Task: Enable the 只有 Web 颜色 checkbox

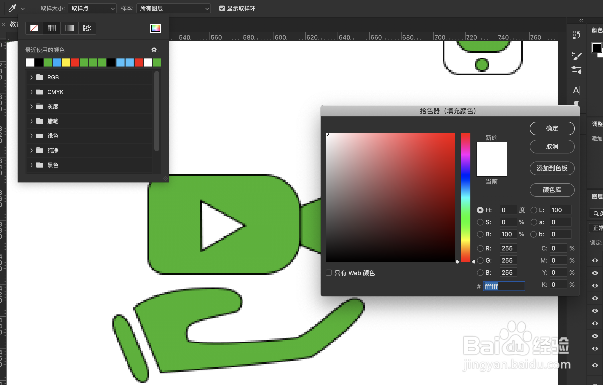Action: pos(329,273)
